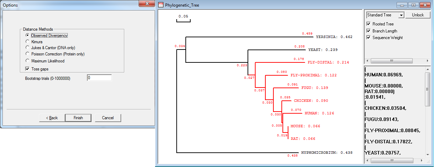This screenshot has width=434, height=167.
Task: Click the CHICKEN: 0.090 leaf label
Action: point(311,101)
